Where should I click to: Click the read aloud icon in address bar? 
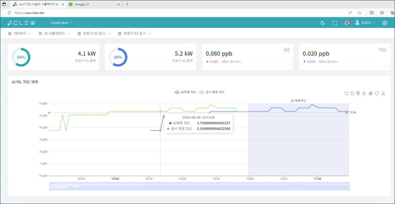point(350,13)
